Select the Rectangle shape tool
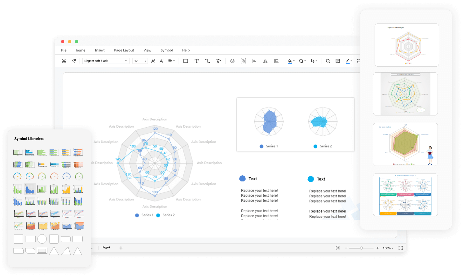 coord(186,61)
